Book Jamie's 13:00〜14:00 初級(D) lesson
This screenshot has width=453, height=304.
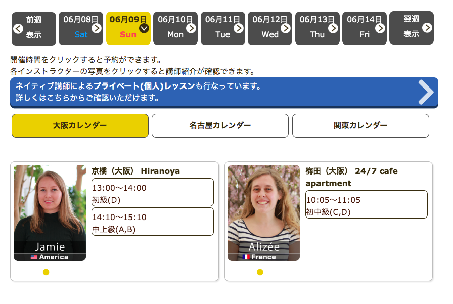(152, 192)
